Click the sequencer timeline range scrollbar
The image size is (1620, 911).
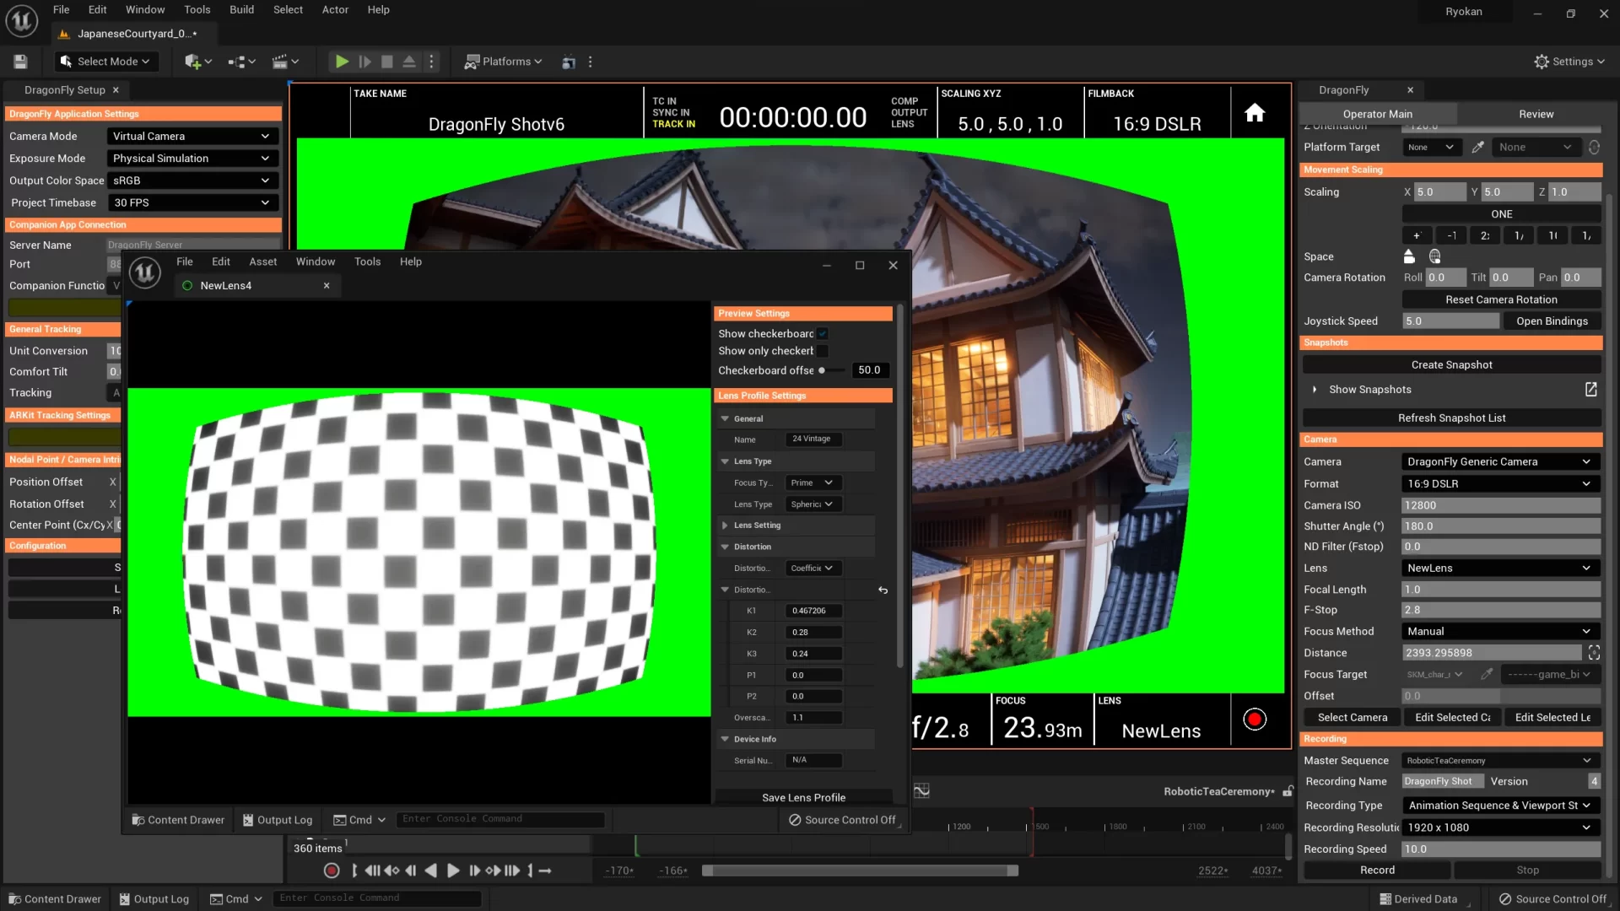[860, 871]
